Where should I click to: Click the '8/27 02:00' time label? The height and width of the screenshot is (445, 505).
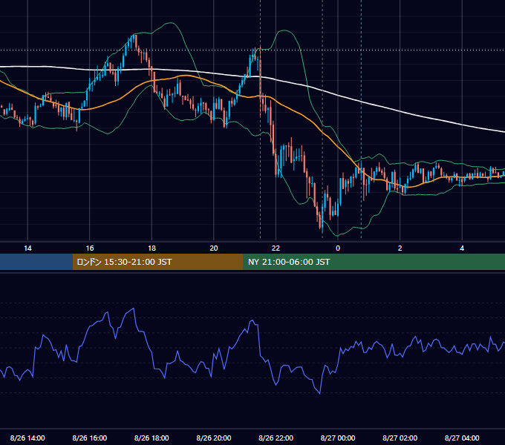[x=400, y=438]
